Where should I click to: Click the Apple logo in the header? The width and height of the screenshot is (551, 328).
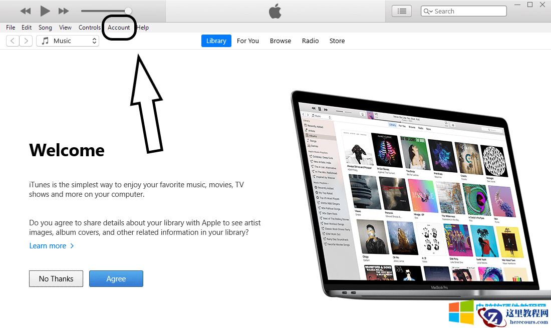coord(275,11)
